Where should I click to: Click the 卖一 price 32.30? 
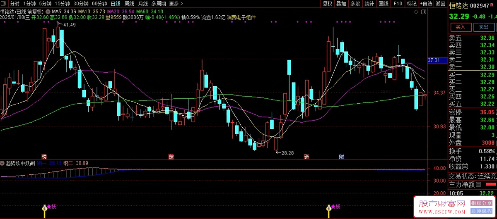487,67
